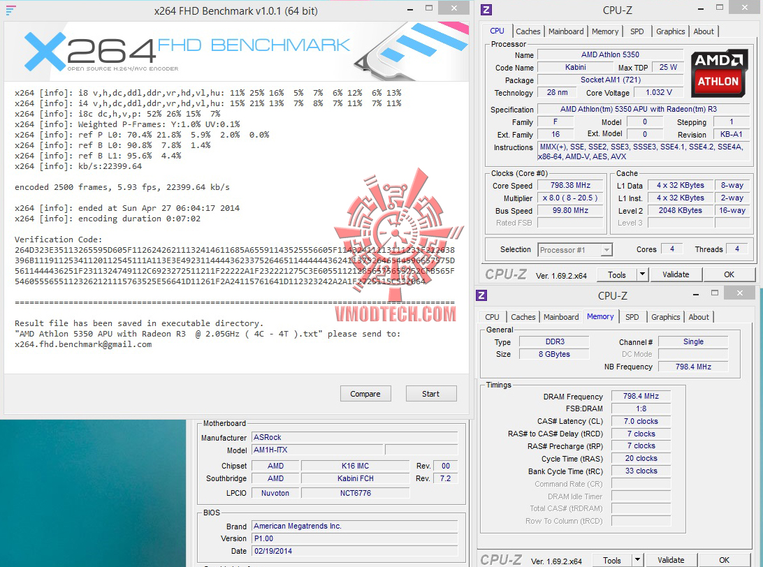Open the About tab in top CPU-Z window
Image resolution: width=763 pixels, height=567 pixels.
click(x=704, y=31)
